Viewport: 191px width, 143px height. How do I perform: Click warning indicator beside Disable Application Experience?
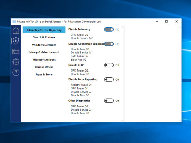pos(117,44)
